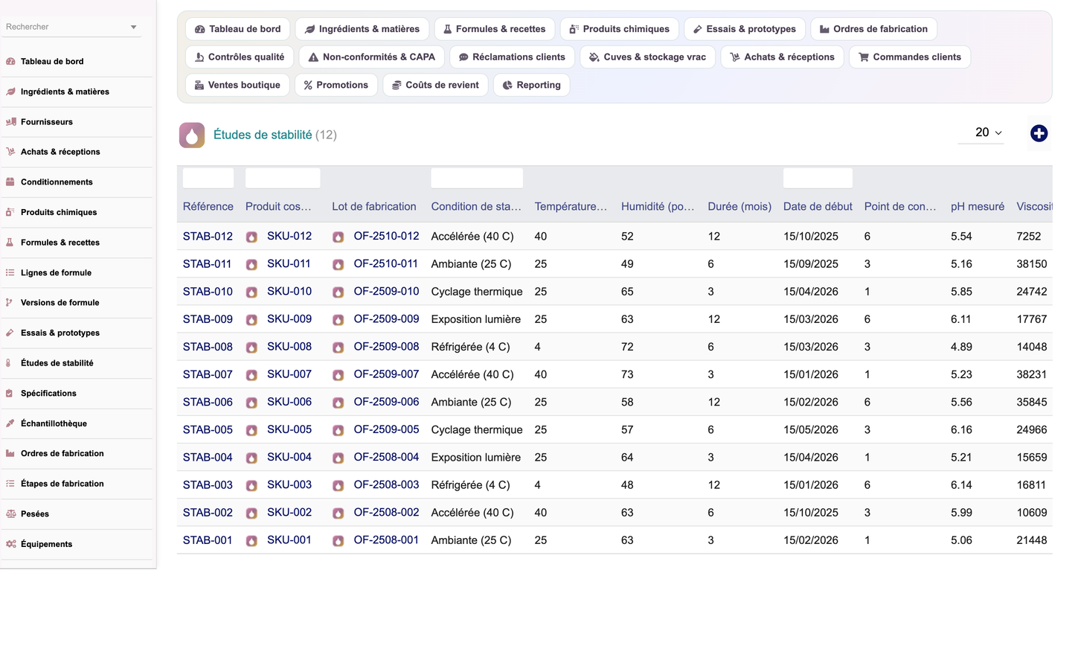Click the Études de stabilité page title
Image resolution: width=1075 pixels, height=672 pixels.
[263, 135]
